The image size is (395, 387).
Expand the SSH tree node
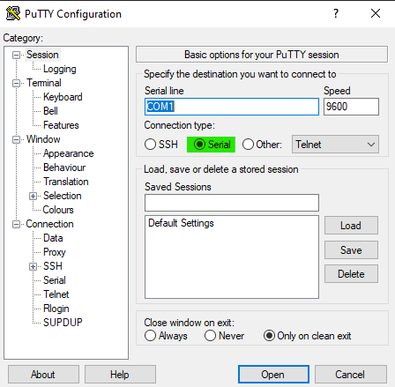click(x=33, y=266)
